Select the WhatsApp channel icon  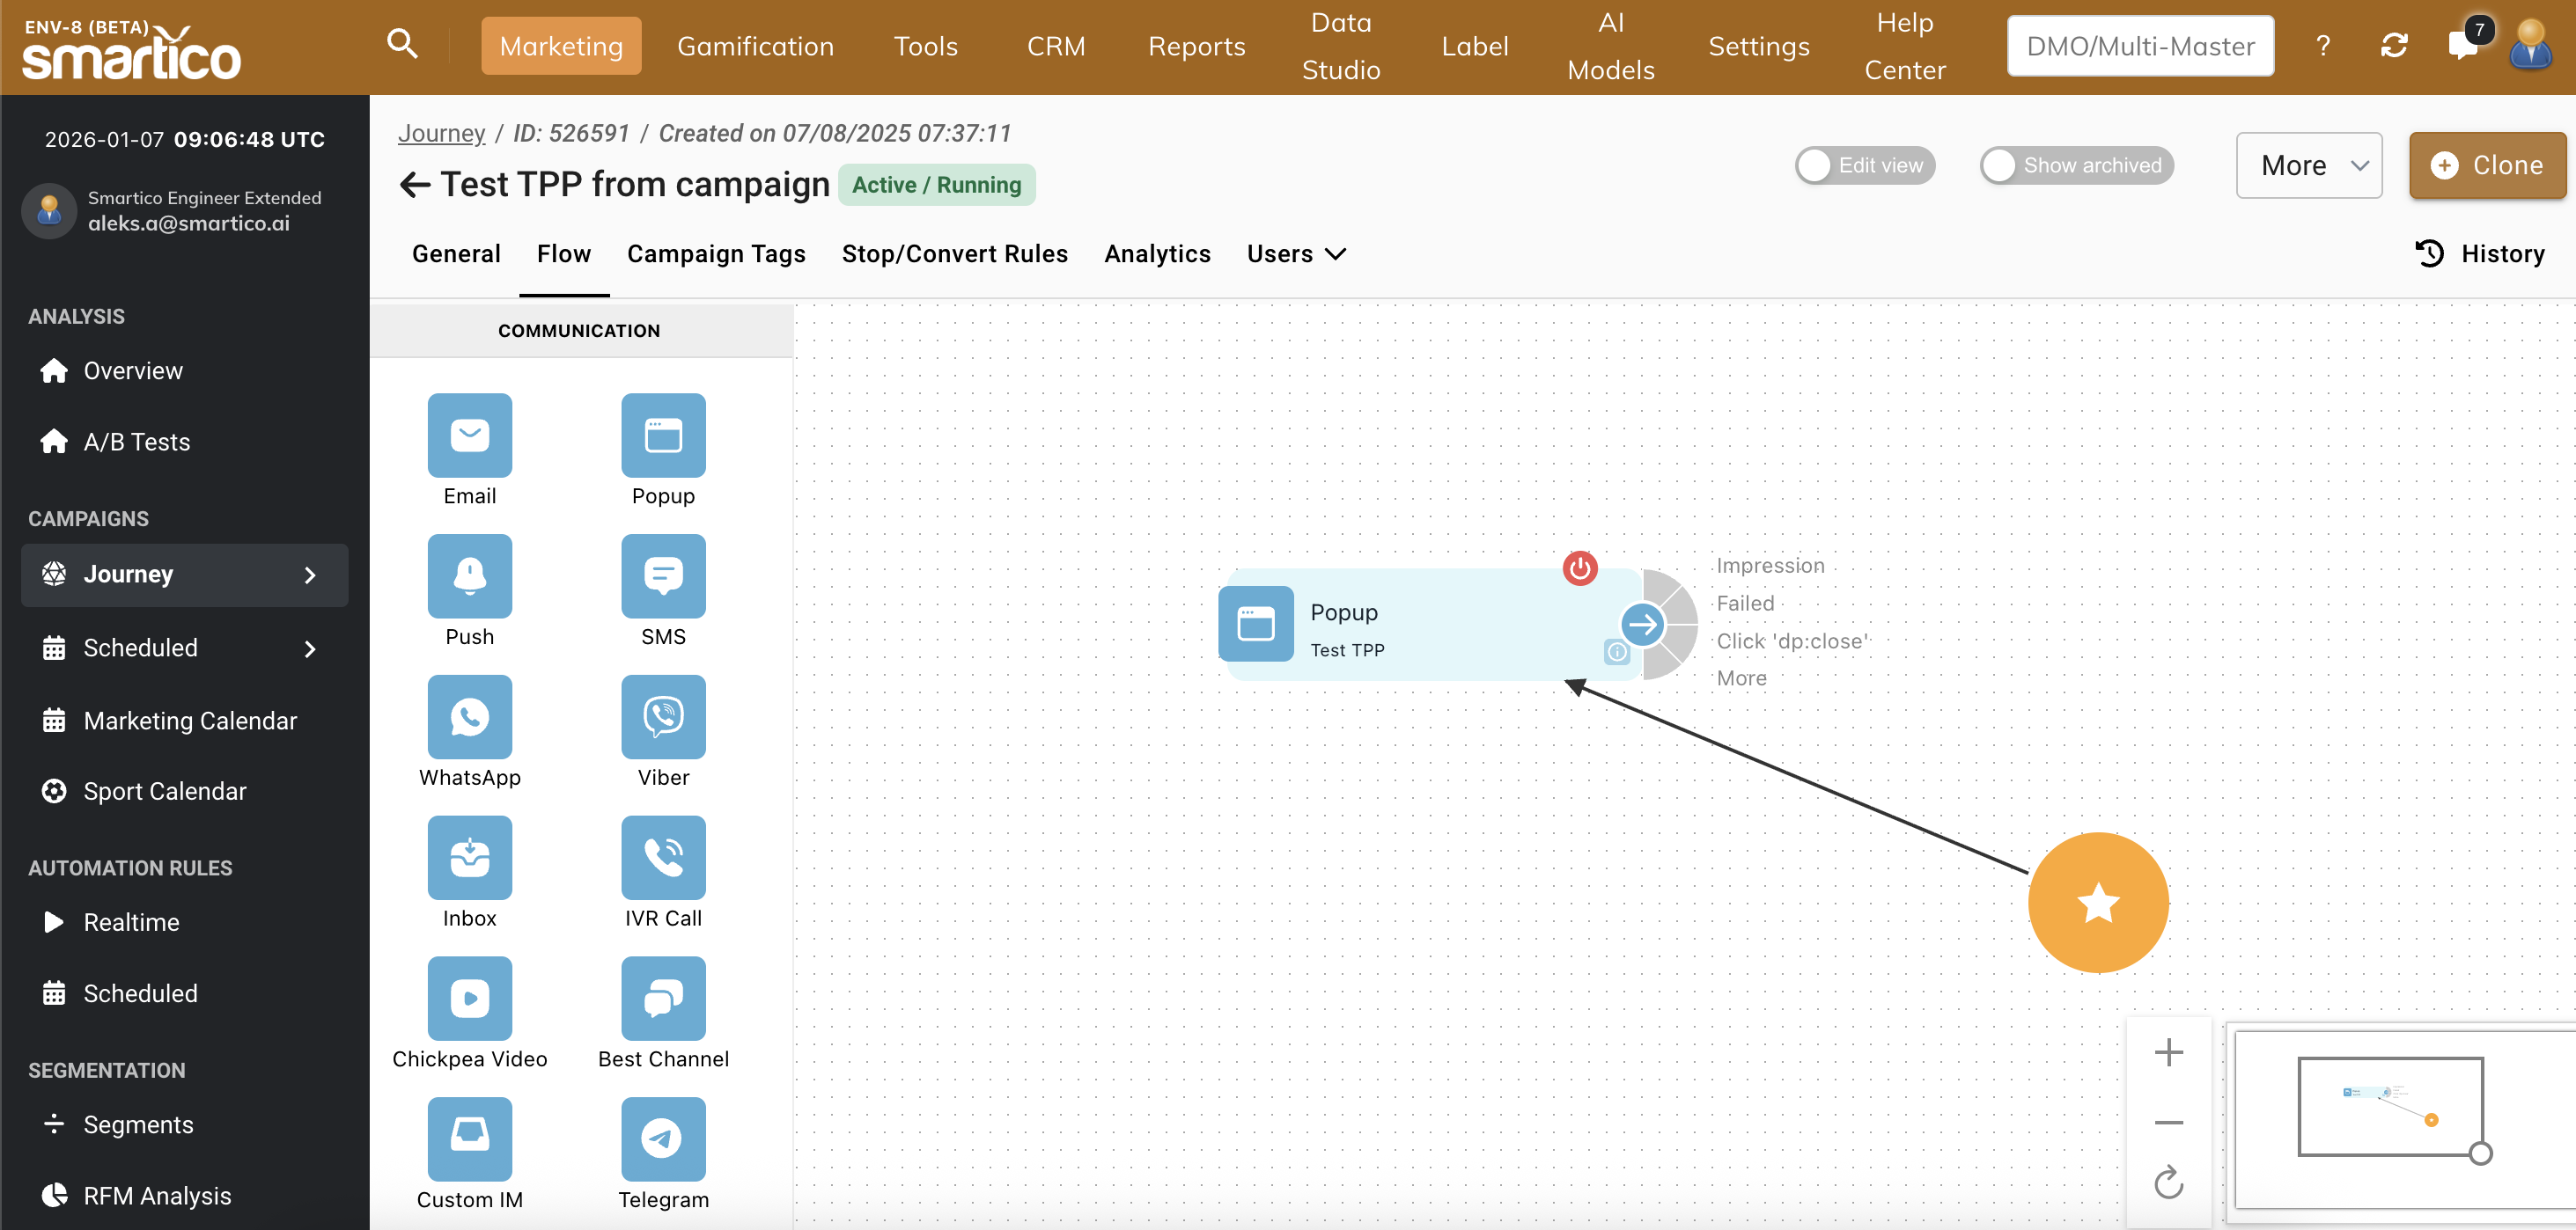click(469, 716)
